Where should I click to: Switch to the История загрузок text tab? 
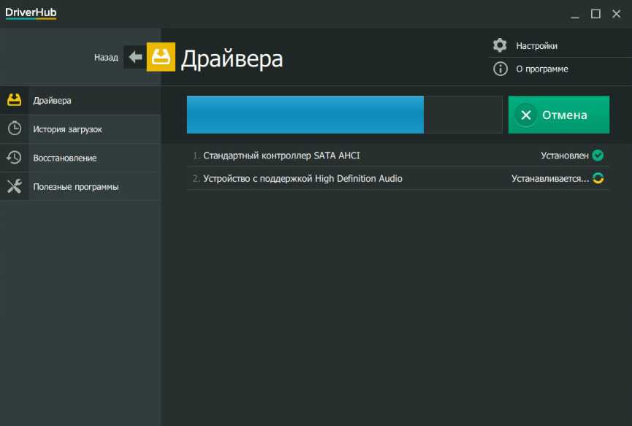pyautogui.click(x=67, y=129)
